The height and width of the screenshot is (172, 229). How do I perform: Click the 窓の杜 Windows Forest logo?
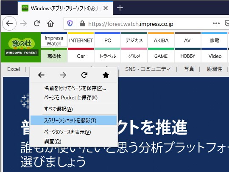21,47
